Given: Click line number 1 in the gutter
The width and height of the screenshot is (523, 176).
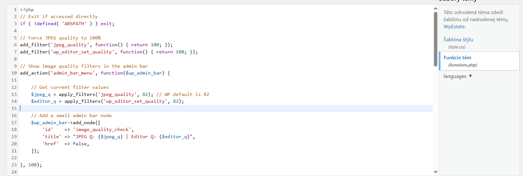Looking at the screenshot, I should tap(15, 10).
